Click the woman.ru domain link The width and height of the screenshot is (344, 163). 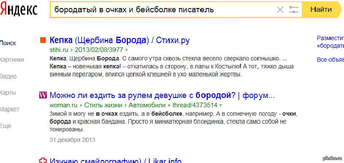63,105
